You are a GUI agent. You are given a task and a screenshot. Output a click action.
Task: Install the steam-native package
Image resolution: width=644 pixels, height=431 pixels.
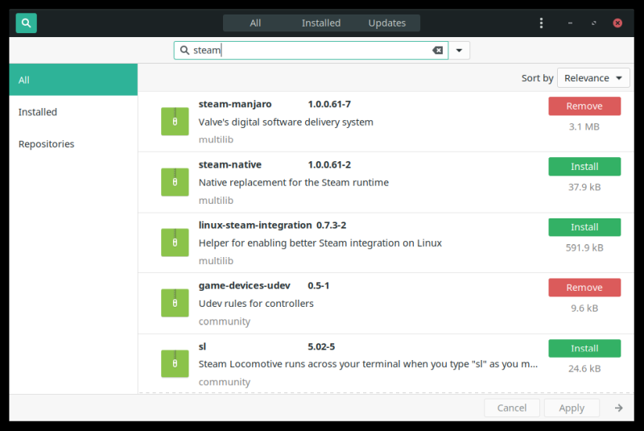coord(584,167)
